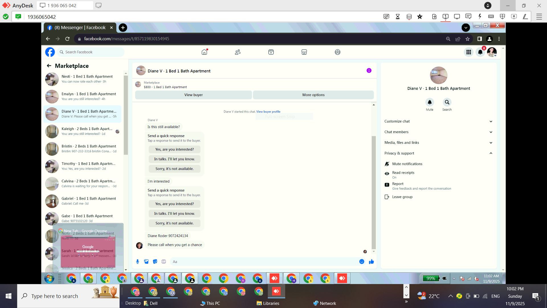The width and height of the screenshot is (547, 308).
Task: Open the Friends icon in top navigation
Action: (x=238, y=52)
